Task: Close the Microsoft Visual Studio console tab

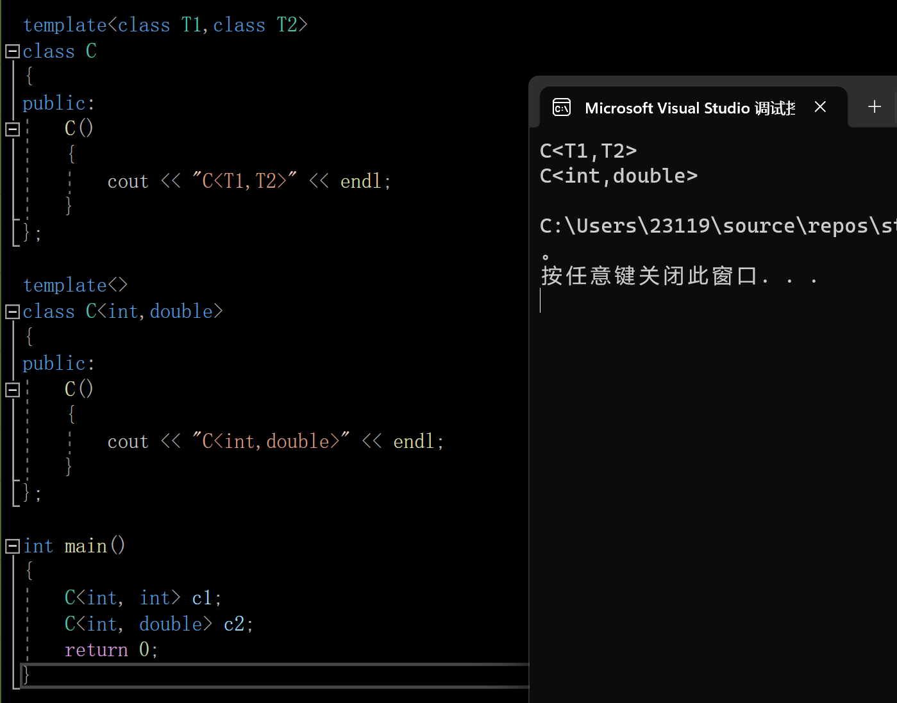Action: (820, 107)
